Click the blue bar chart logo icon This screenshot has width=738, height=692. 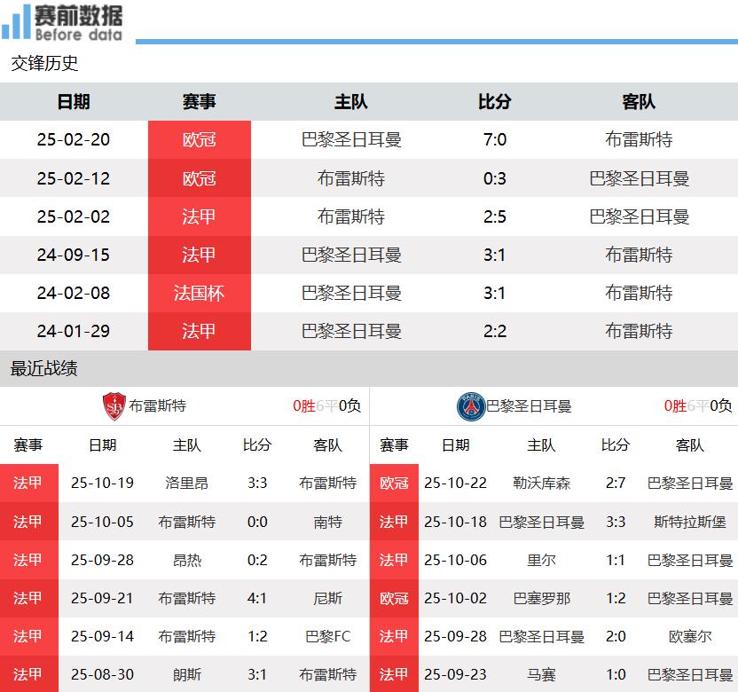point(16,21)
